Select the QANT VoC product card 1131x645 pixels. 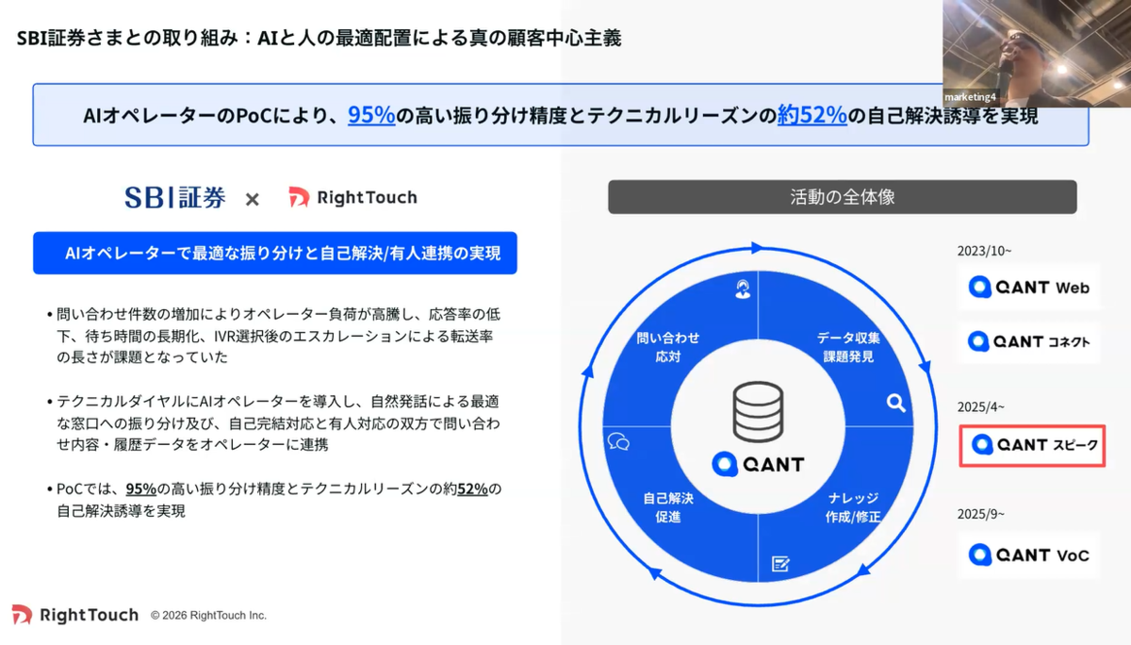pos(1029,554)
